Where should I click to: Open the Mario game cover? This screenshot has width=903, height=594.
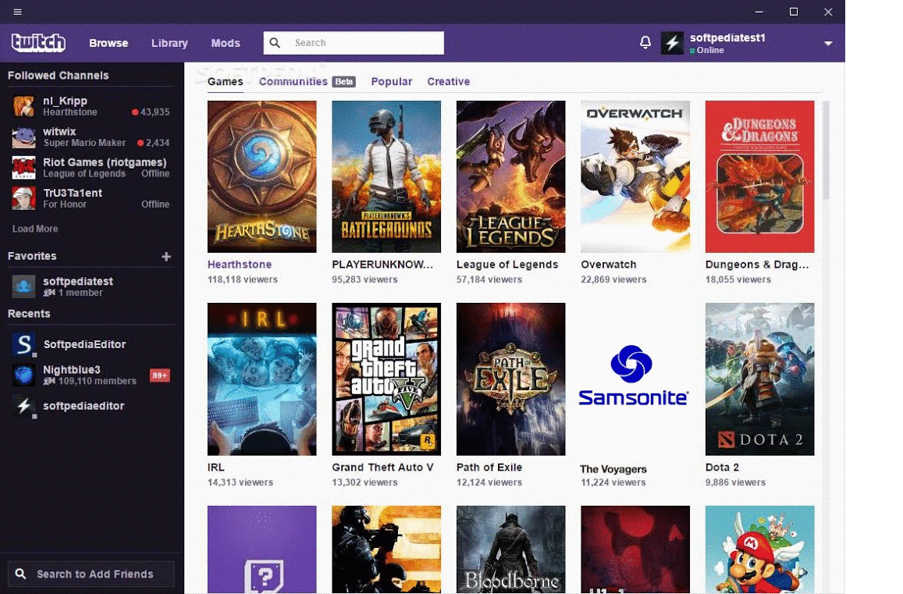759,550
